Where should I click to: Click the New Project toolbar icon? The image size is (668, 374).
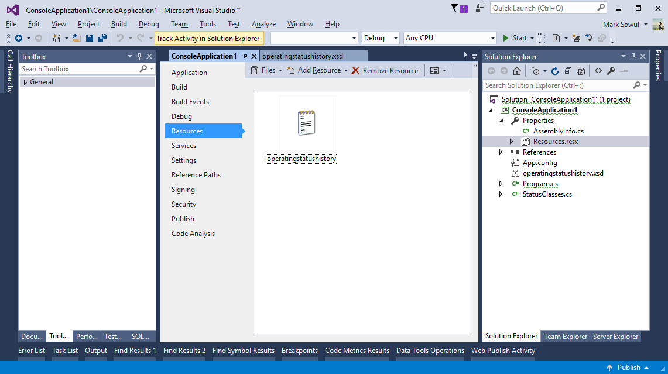pyautogui.click(x=56, y=39)
